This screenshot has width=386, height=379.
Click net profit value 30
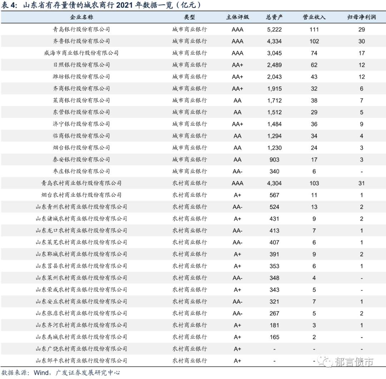click(361, 42)
